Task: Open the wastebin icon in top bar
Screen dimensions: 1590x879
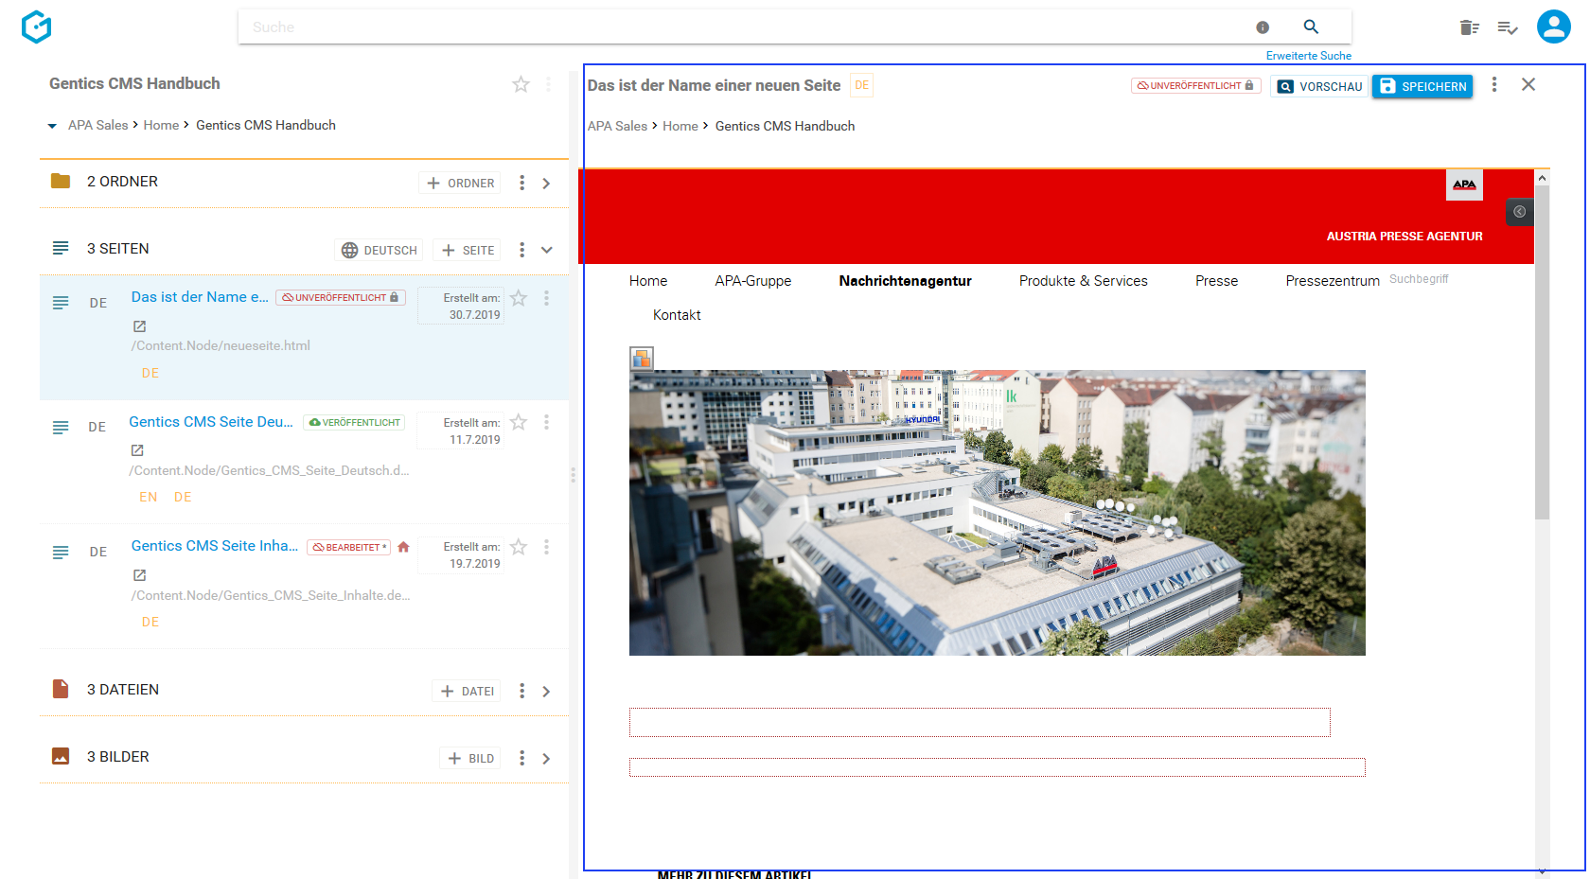Action: [1469, 27]
